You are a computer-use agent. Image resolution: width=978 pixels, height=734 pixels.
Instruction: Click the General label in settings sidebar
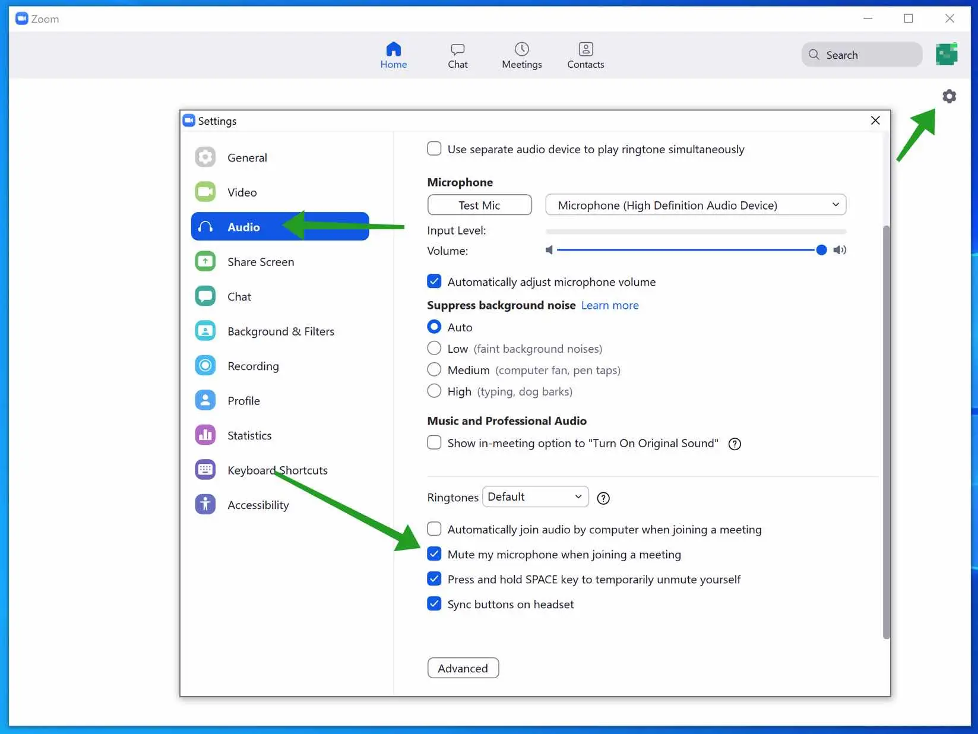247,158
